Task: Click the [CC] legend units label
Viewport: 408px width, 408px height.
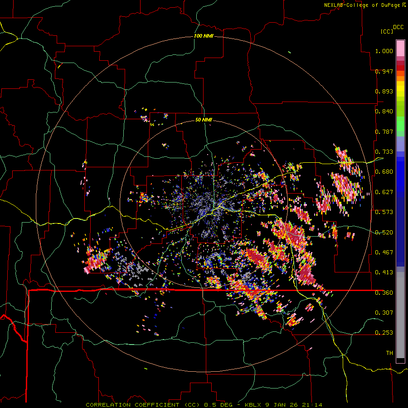Action: tap(387, 31)
